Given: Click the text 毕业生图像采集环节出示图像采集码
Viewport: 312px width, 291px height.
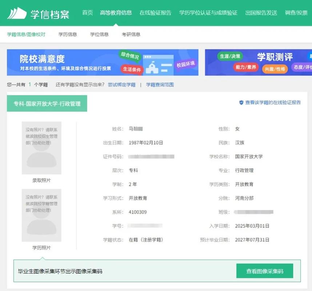Looking at the screenshot, I should [x=60, y=271].
